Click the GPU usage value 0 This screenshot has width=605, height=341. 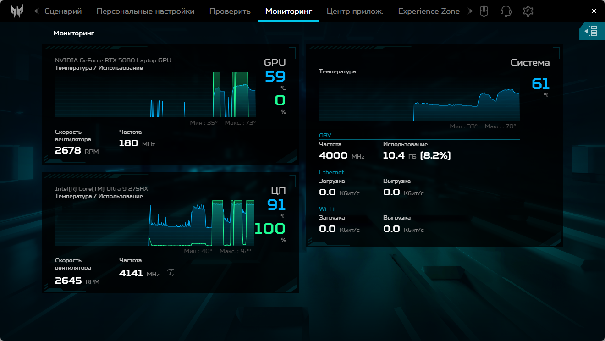[280, 100]
